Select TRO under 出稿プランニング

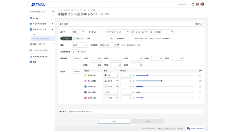(34, 34)
